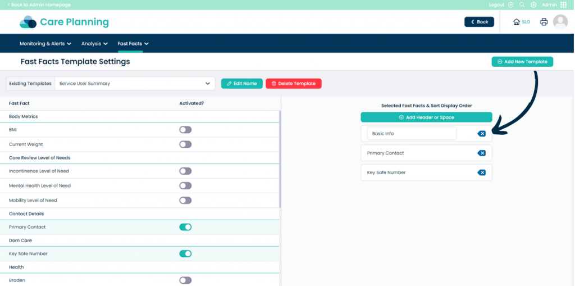Click the Back button
The width and height of the screenshot is (575, 286).
480,22
